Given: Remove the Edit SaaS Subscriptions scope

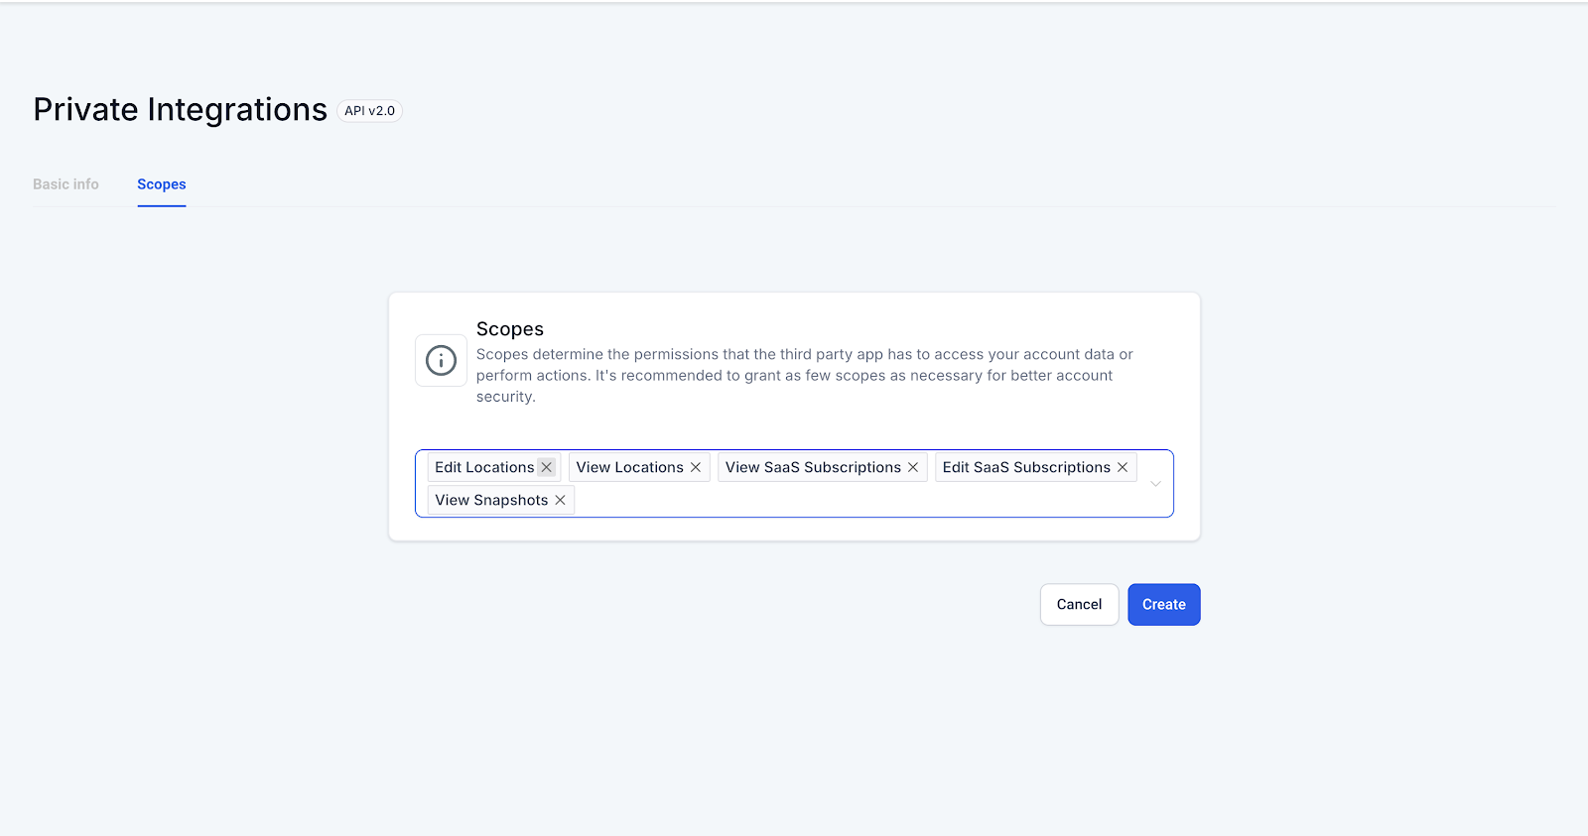Looking at the screenshot, I should click(1123, 467).
